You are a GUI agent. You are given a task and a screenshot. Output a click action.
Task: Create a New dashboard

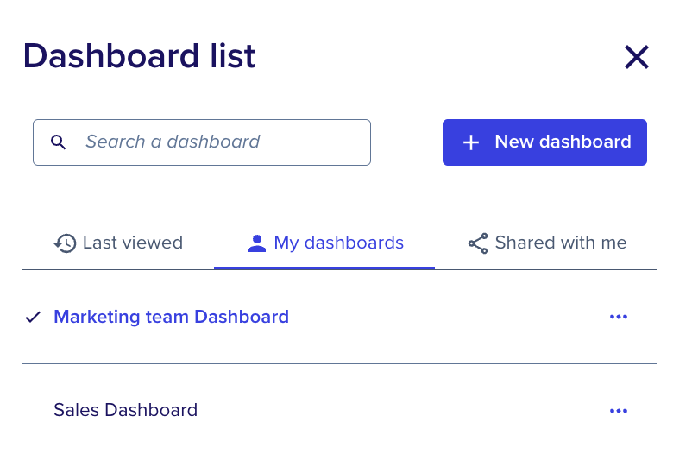pos(544,142)
